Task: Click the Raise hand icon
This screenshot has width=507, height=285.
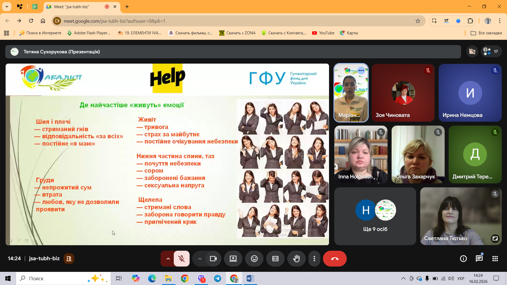Action: tap(296, 259)
